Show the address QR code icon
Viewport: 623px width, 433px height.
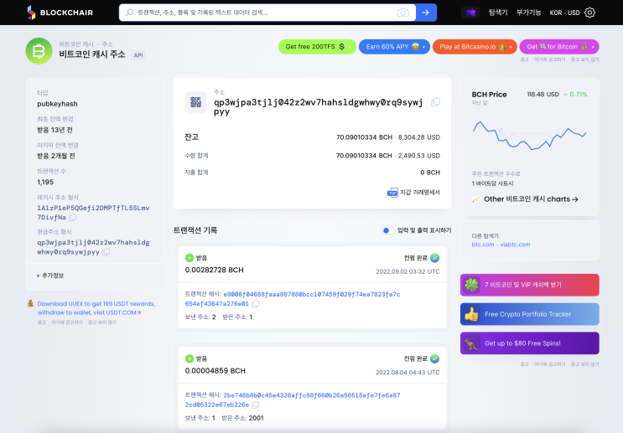pyautogui.click(x=195, y=102)
